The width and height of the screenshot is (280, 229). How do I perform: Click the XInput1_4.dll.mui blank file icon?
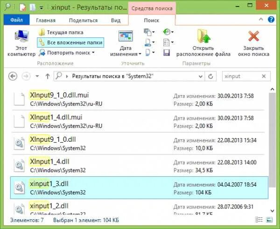[x=19, y=121]
